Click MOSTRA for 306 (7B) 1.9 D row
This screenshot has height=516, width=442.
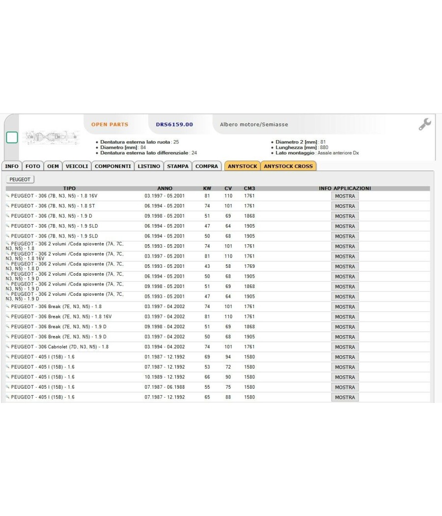(x=345, y=216)
